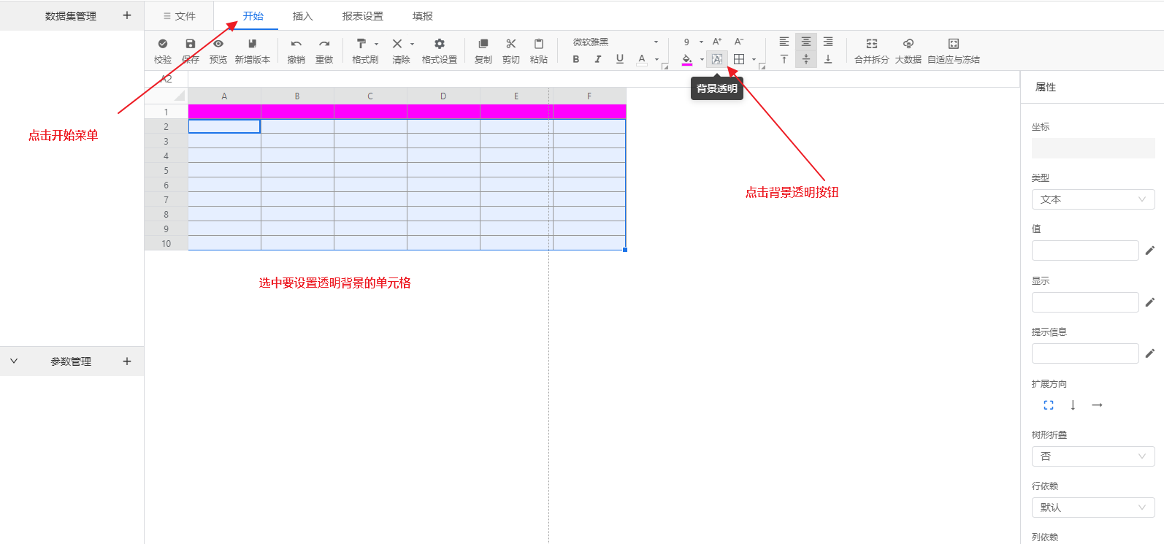Select no expansion direction icon
This screenshot has height=544, width=1164.
pyautogui.click(x=1049, y=405)
